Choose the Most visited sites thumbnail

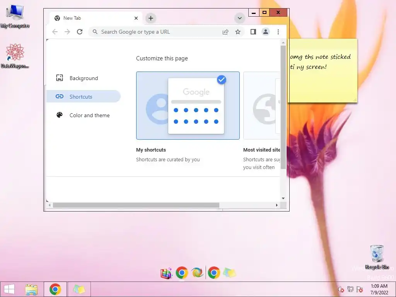262,106
